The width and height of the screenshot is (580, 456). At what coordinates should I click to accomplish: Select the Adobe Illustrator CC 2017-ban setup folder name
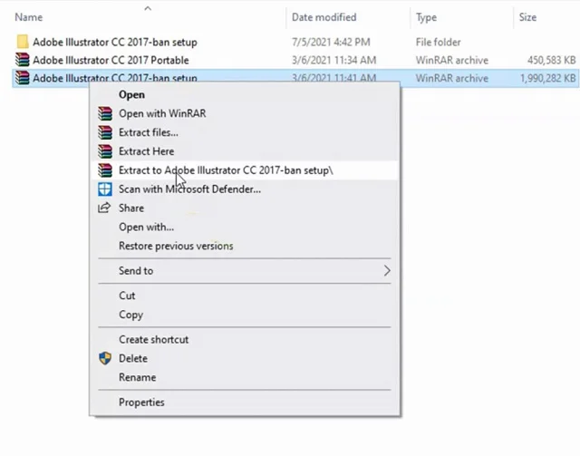click(x=115, y=42)
